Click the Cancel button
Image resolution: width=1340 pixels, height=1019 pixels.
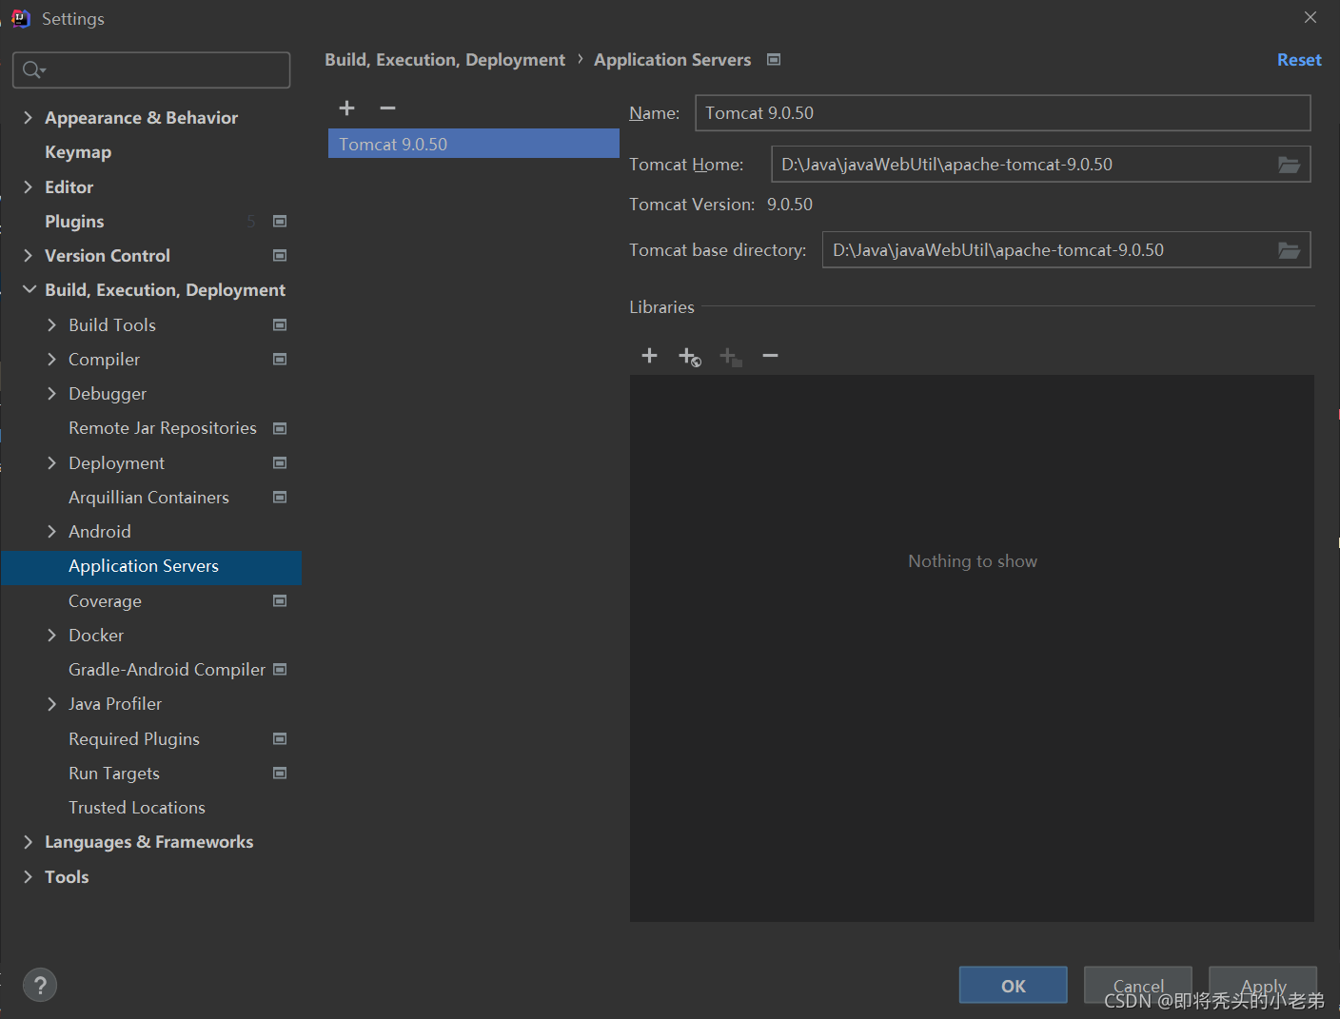(x=1138, y=986)
